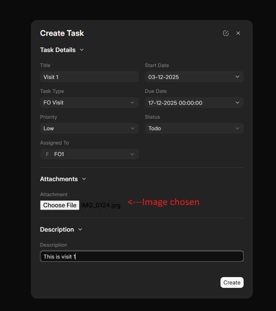Screen dimensions: 276x311
Task: Click the edit task icon
Action: pos(226,33)
